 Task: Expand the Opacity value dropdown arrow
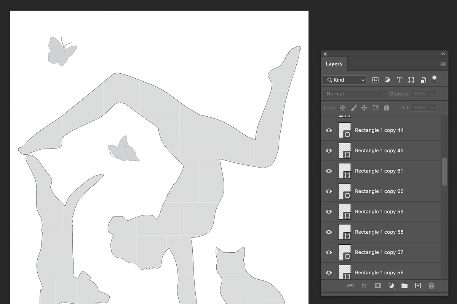click(x=433, y=94)
